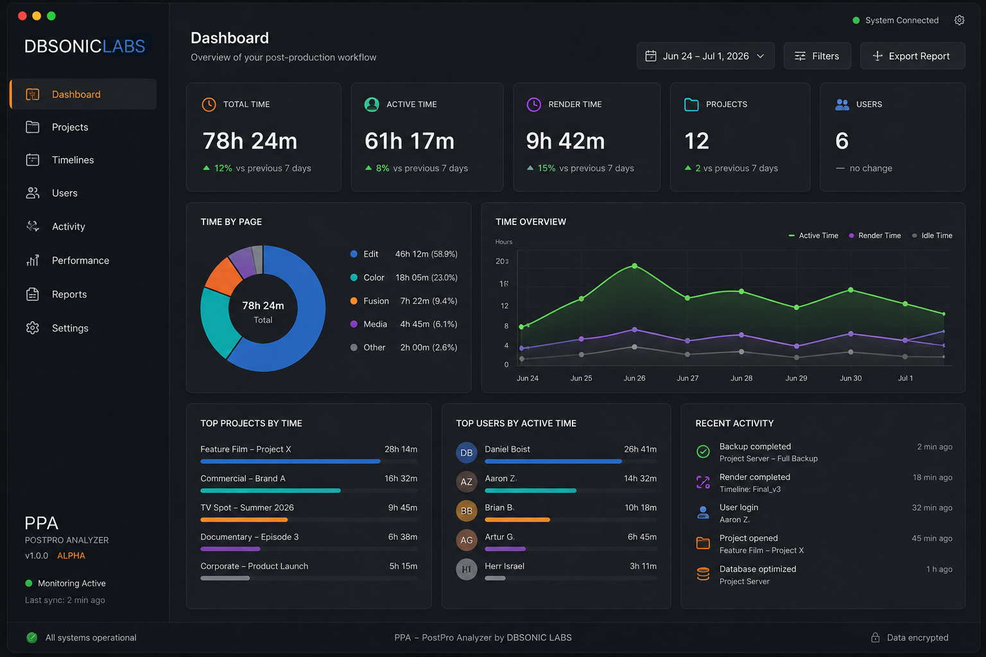This screenshot has height=657, width=986.
Task: Toggle the Color slice legend entry
Action: 404,277
